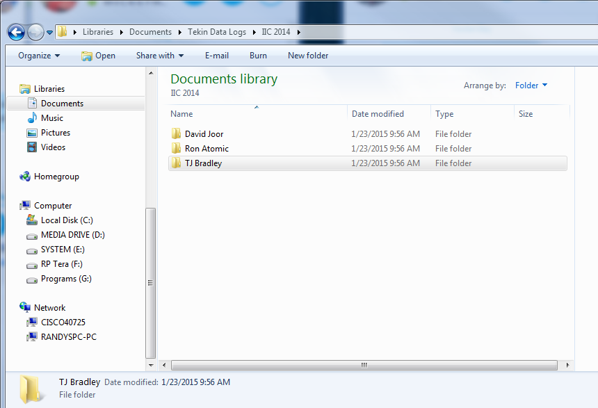The image size is (598, 408).
Task: Click the RANDYSPC-PC computer icon
Action: [32, 337]
